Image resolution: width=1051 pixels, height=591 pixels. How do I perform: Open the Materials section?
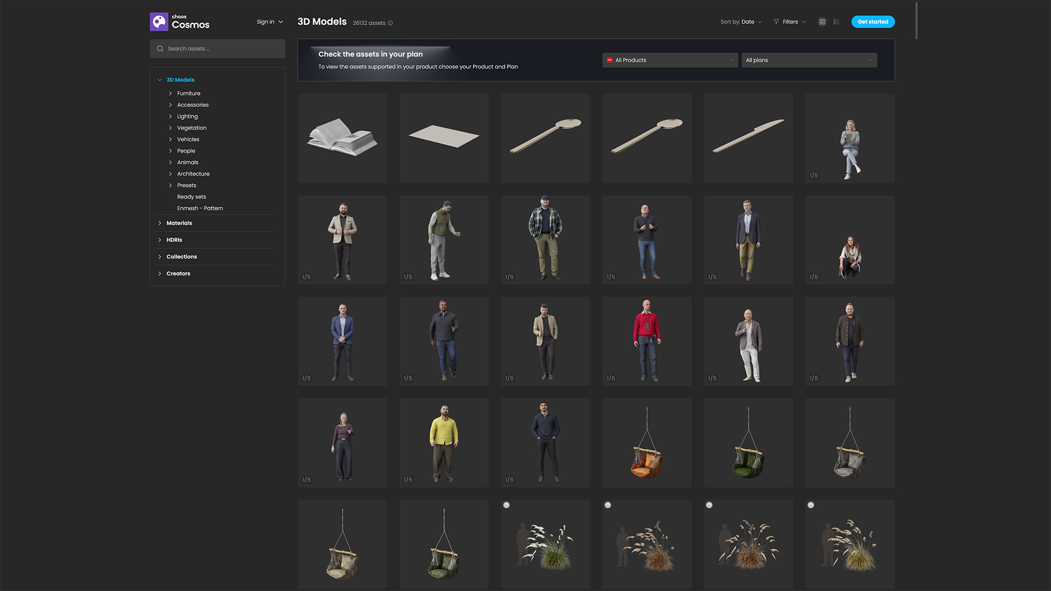(x=179, y=223)
